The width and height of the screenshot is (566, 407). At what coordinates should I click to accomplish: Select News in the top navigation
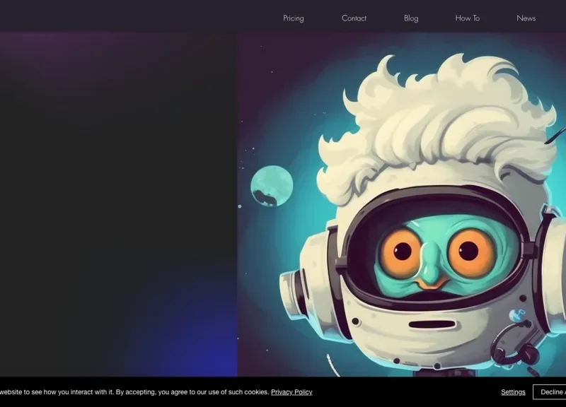tap(526, 18)
